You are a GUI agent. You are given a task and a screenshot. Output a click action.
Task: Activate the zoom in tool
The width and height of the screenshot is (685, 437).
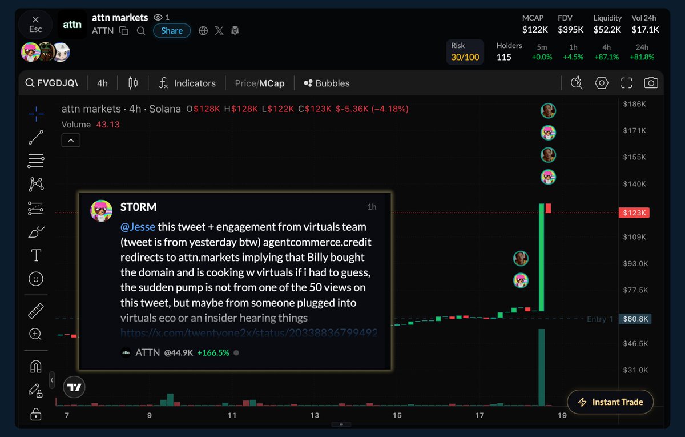[x=36, y=334]
